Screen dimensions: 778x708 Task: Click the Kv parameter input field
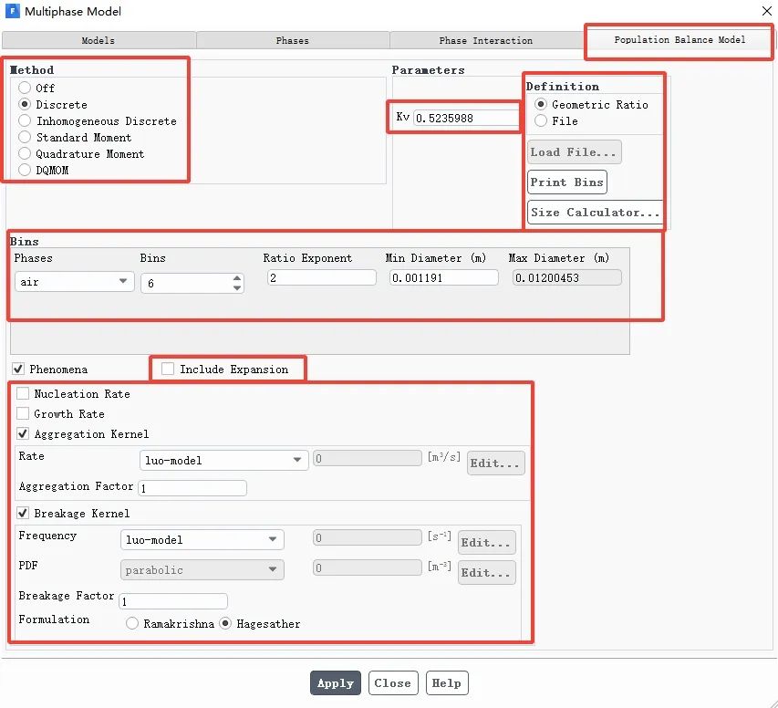(465, 118)
